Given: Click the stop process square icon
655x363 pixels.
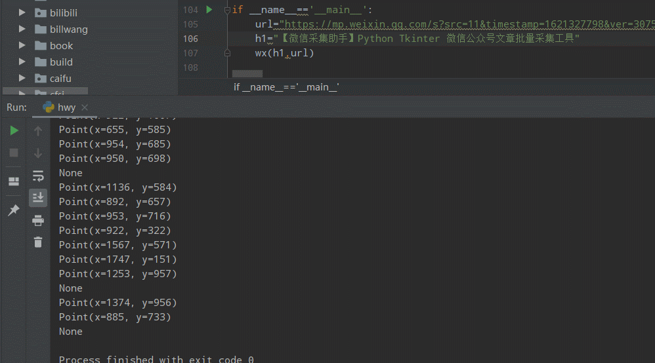Looking at the screenshot, I should tap(14, 153).
